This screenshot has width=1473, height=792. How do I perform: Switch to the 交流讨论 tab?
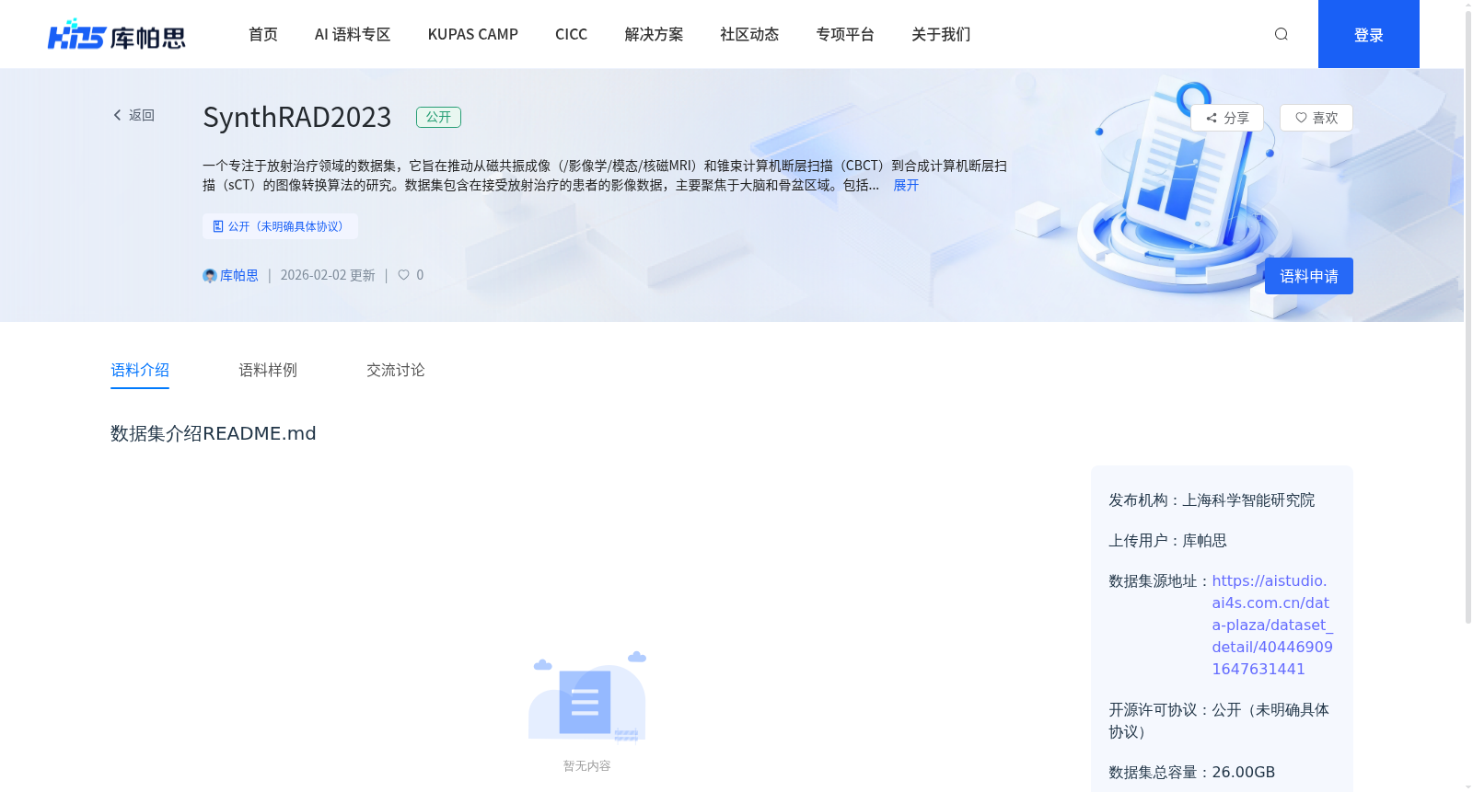coord(396,370)
